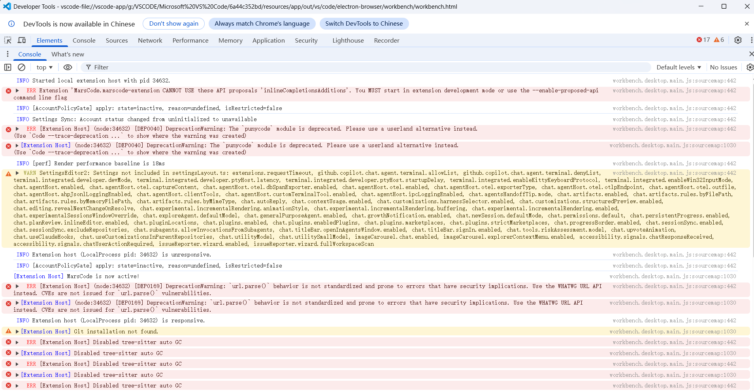Screen dimensions: 754x391
Task: Open the top context dropdown
Action: point(44,67)
